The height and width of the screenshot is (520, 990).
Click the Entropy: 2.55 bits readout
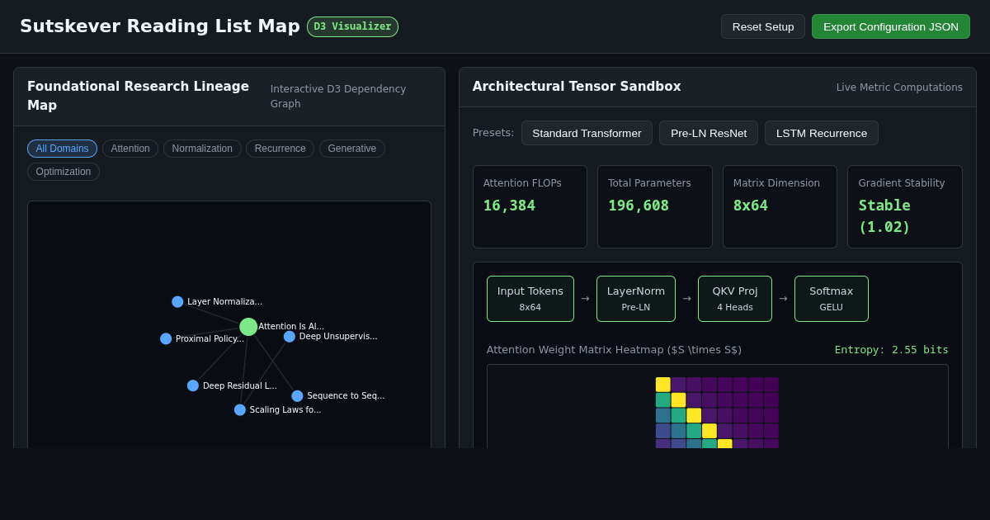[892, 350]
